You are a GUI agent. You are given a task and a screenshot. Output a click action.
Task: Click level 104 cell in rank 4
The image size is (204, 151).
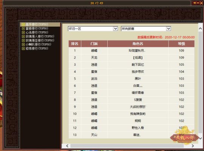(181, 72)
